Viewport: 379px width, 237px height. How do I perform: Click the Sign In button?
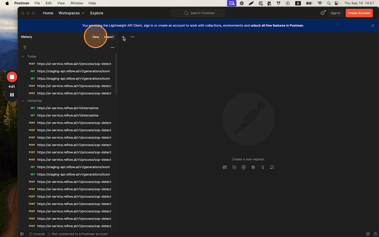coord(336,13)
